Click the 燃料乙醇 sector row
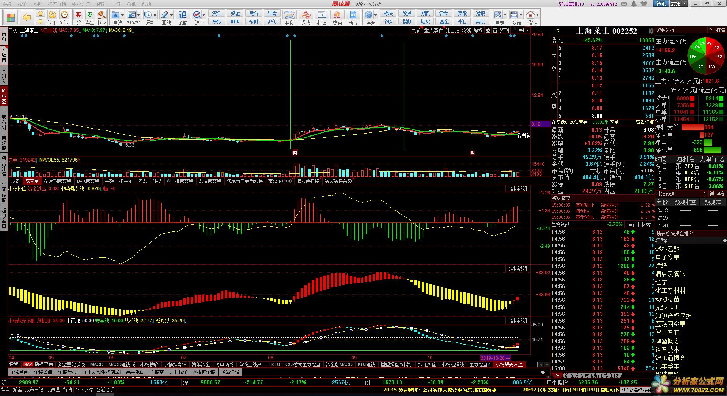This screenshot has height=396, width=727. pos(667,249)
